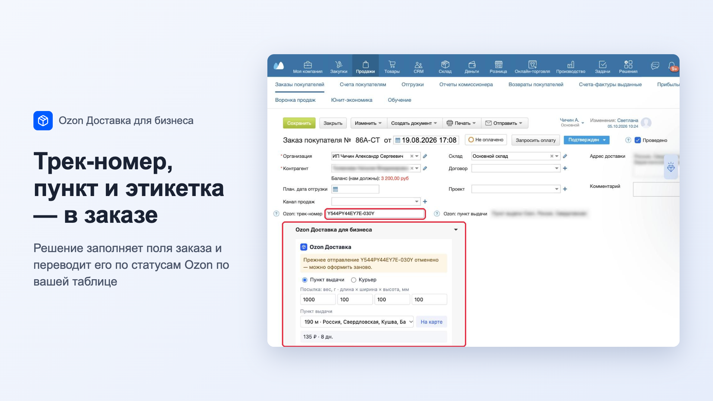Click the Светлана link in Изменения
This screenshot has height=401, width=713.
click(628, 120)
